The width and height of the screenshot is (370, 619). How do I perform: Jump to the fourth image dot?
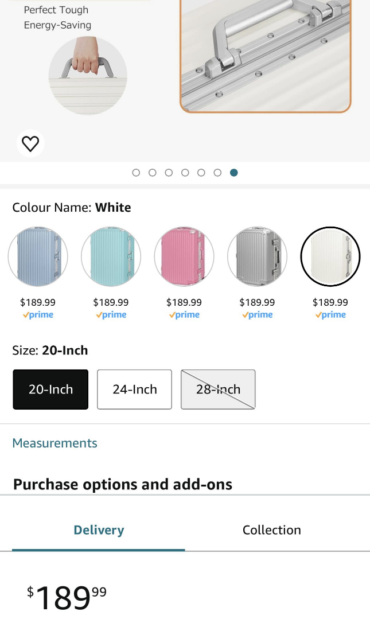tap(185, 173)
